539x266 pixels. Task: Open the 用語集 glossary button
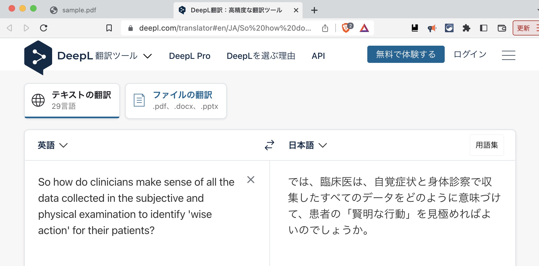point(487,145)
